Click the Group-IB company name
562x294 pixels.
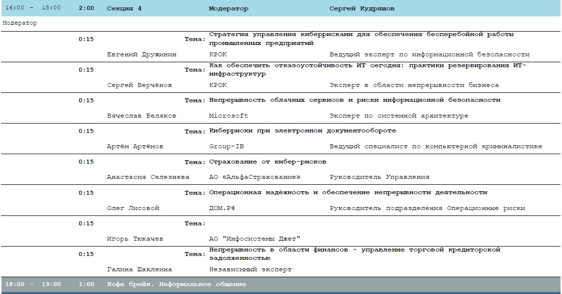click(x=227, y=146)
